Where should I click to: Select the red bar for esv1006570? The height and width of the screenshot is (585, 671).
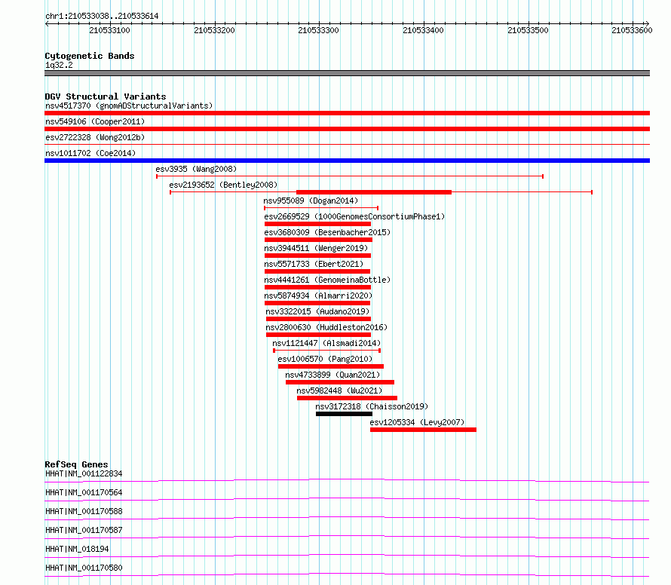click(x=331, y=366)
